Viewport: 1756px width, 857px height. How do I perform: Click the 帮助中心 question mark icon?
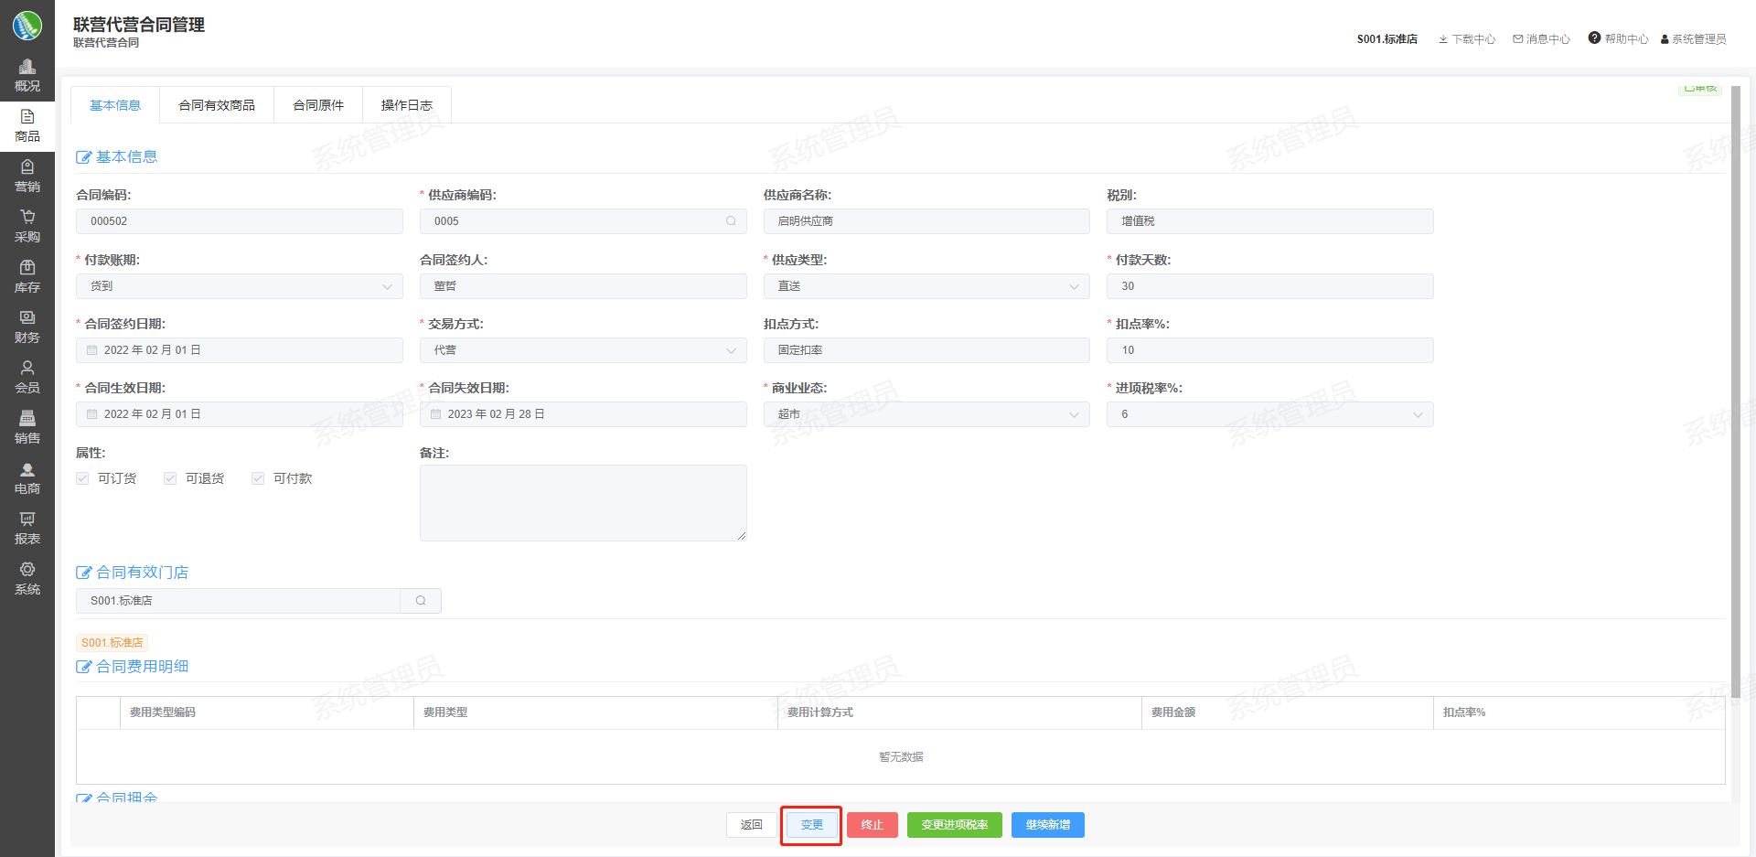(x=1594, y=38)
